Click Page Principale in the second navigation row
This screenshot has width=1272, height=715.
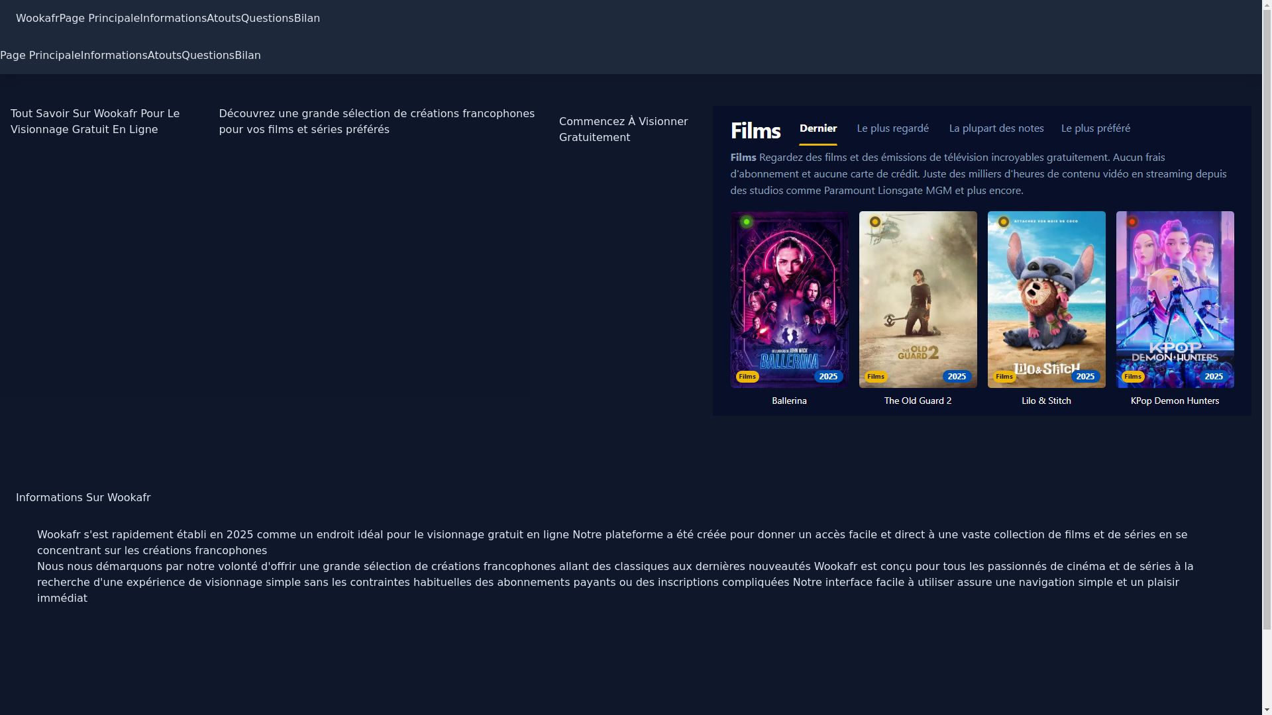click(40, 56)
